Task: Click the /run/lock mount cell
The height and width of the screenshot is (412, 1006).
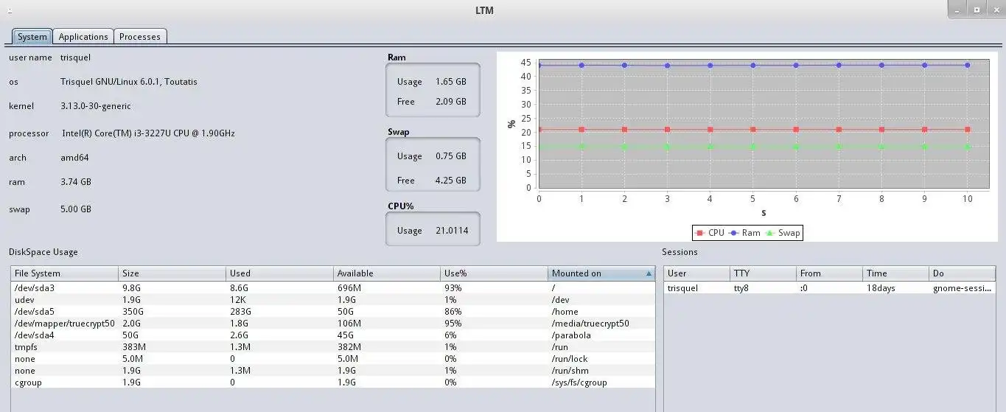Action: click(601, 358)
